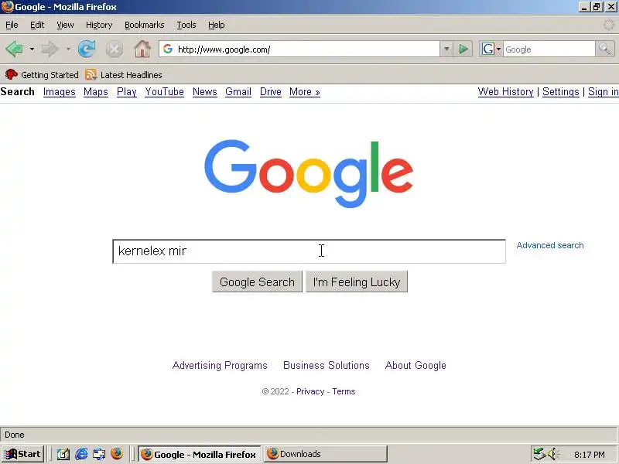The height and width of the screenshot is (464, 619).
Task: Go to the Home page icon
Action: (x=142, y=49)
